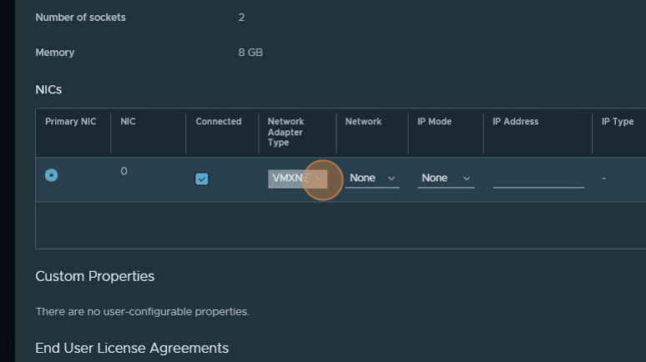This screenshot has width=646, height=362.
Task: Click the IP Address input field
Action: coord(538,179)
